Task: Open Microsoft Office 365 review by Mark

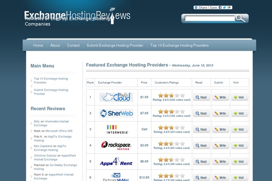Action: (x=59, y=131)
